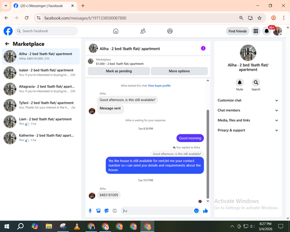Screen dimensions: 290x232
Task: Open the Facebook menu grid icon
Action: point(256,31)
